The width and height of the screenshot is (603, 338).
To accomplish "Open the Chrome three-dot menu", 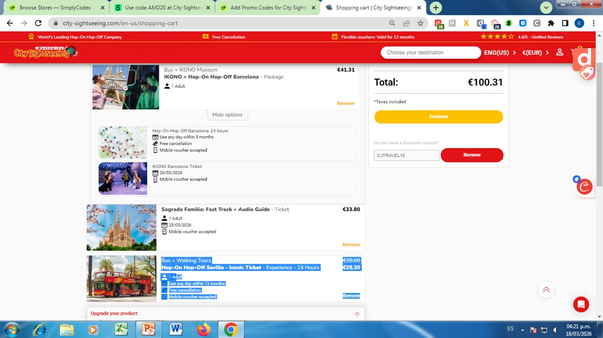I will click(593, 23).
